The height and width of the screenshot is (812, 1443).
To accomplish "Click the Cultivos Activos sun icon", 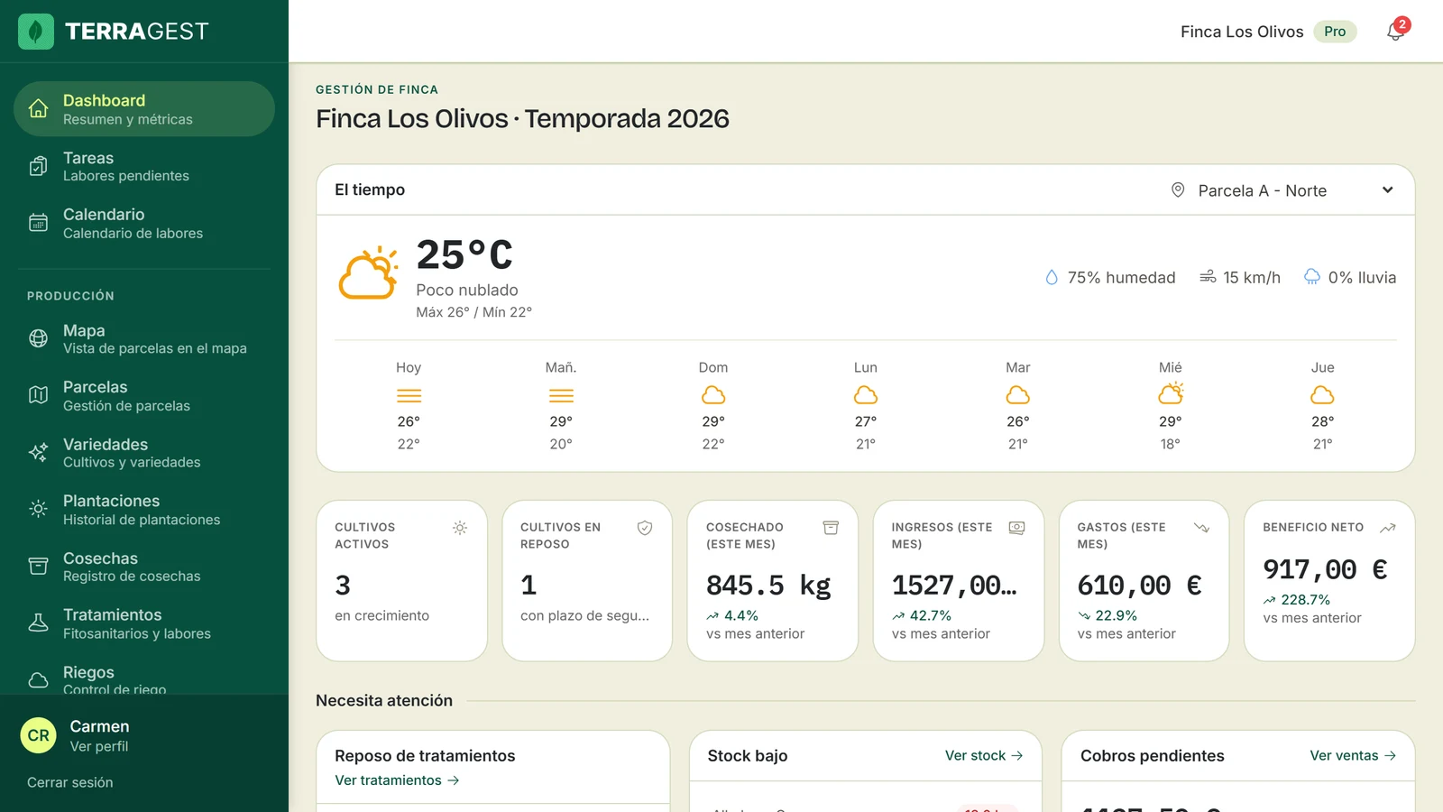I will [x=460, y=528].
